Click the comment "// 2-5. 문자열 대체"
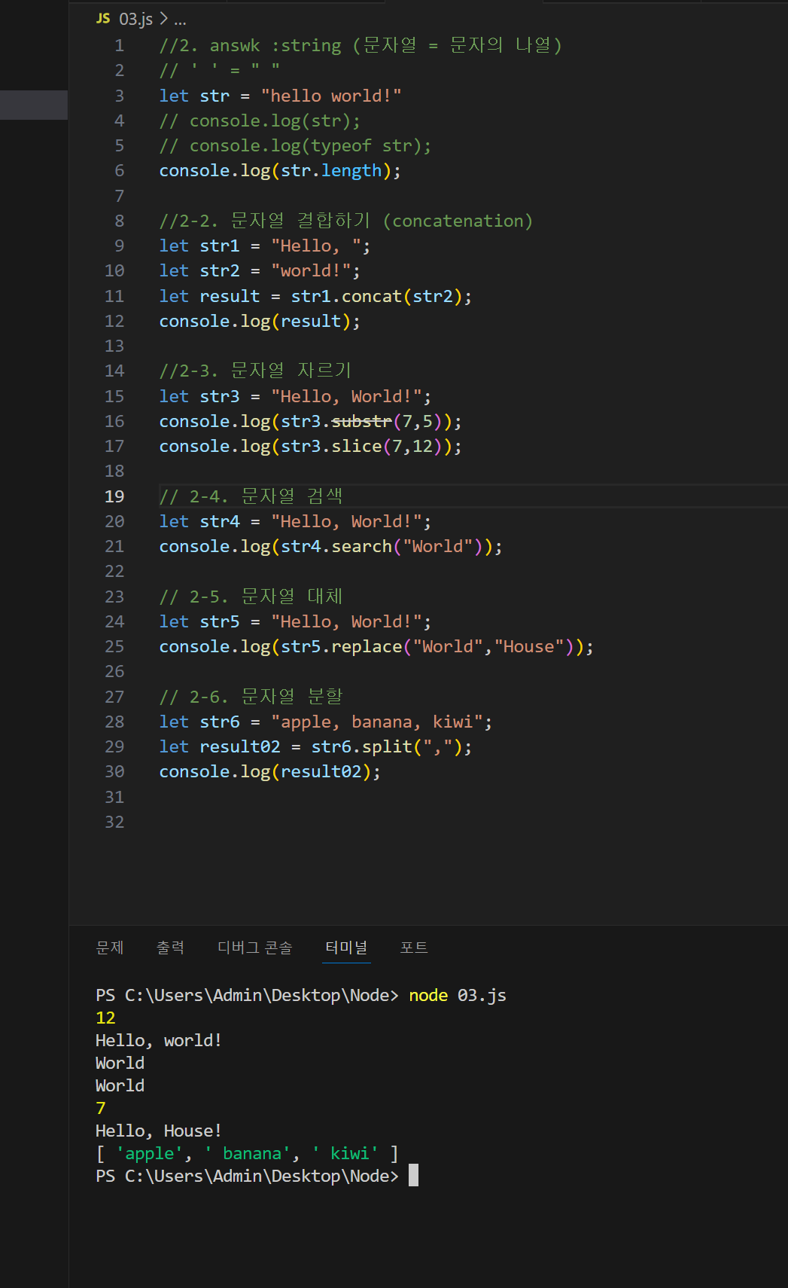Image resolution: width=788 pixels, height=1288 pixels. 251,597
